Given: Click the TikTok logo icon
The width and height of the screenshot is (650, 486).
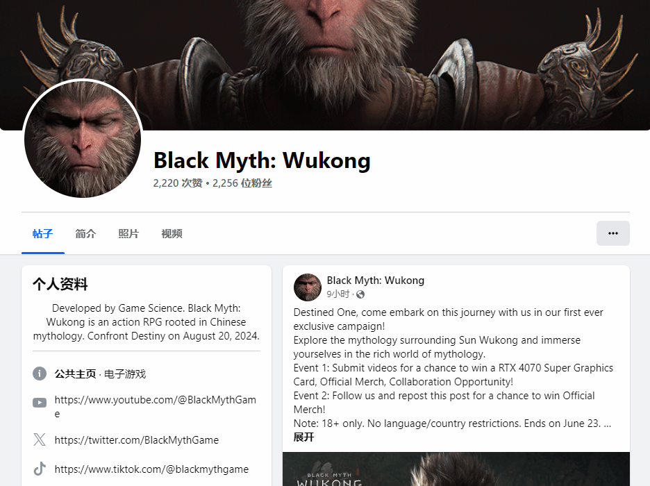Looking at the screenshot, I should (x=40, y=469).
